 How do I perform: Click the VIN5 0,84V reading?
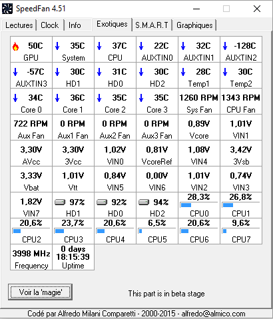click(x=115, y=179)
